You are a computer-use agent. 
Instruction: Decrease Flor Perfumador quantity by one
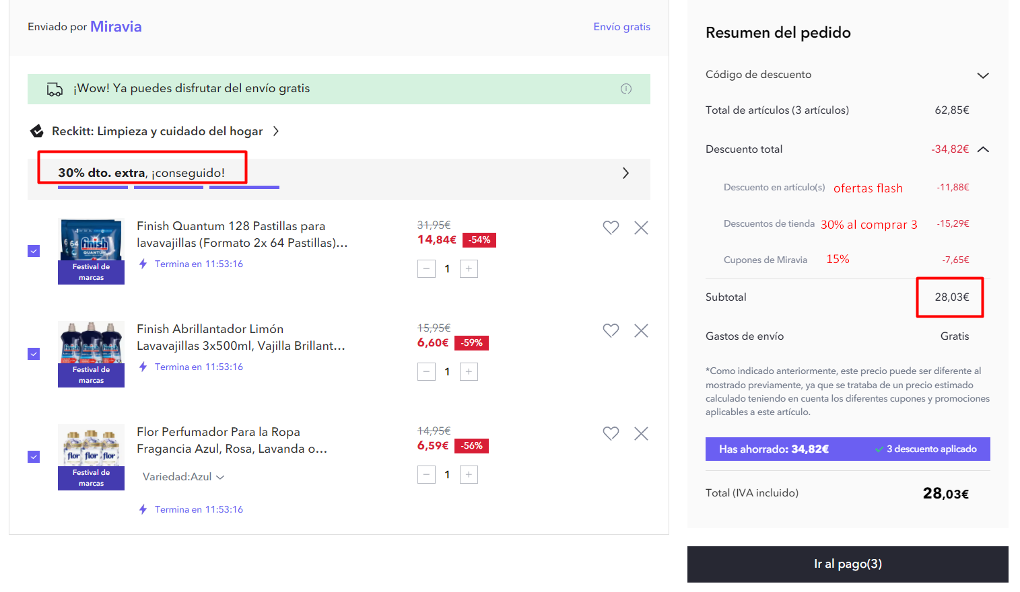(426, 475)
